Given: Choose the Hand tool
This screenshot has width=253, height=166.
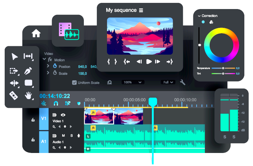Looking at the screenshot, I should tap(28, 95).
